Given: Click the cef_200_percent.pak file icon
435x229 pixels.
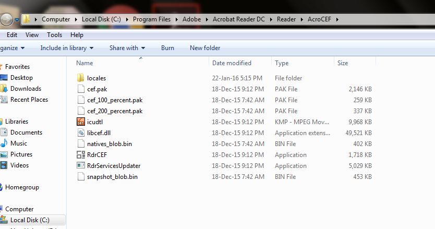Looking at the screenshot, I should click(x=81, y=111).
